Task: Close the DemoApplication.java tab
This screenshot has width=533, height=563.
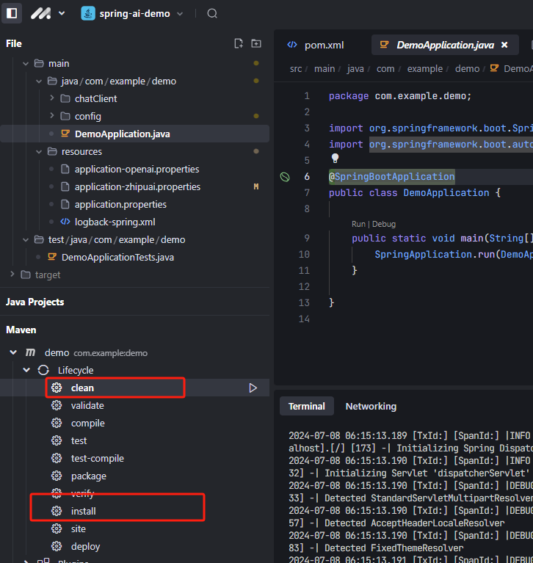Action: tap(504, 45)
